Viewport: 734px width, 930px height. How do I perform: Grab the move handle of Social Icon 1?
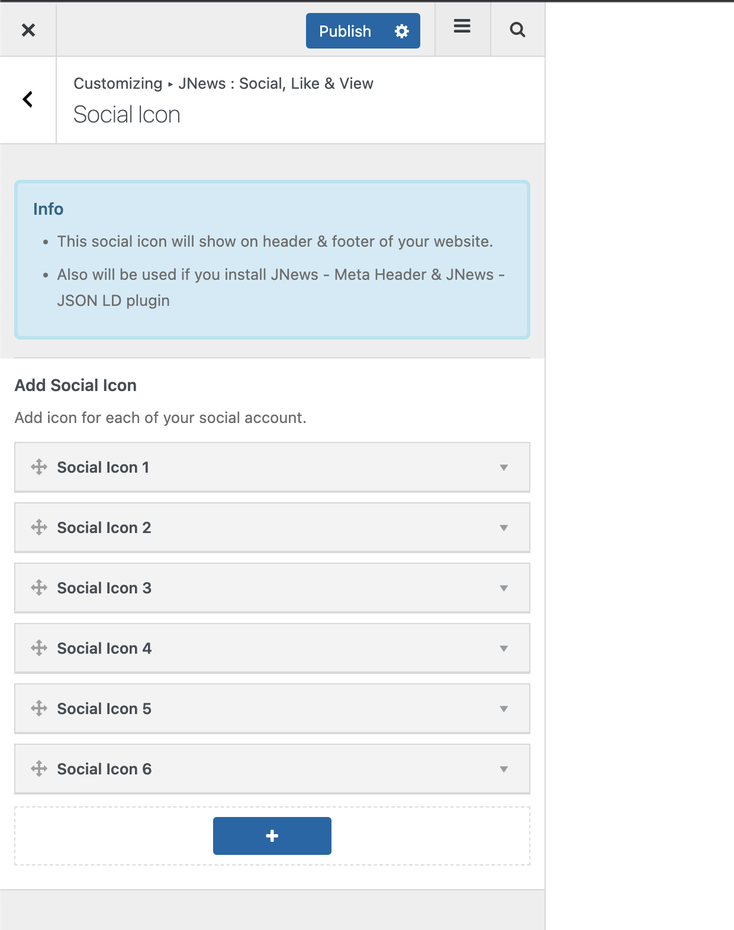[39, 467]
